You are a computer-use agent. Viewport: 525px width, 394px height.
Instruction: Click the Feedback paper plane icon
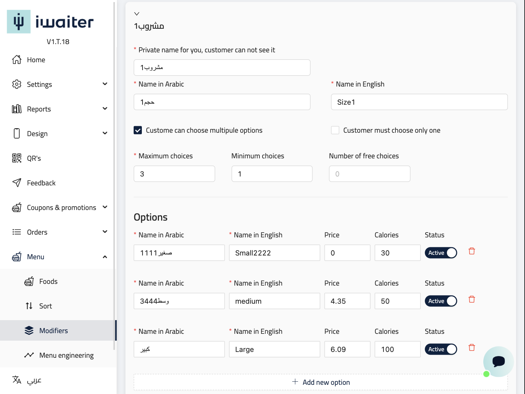point(17,183)
